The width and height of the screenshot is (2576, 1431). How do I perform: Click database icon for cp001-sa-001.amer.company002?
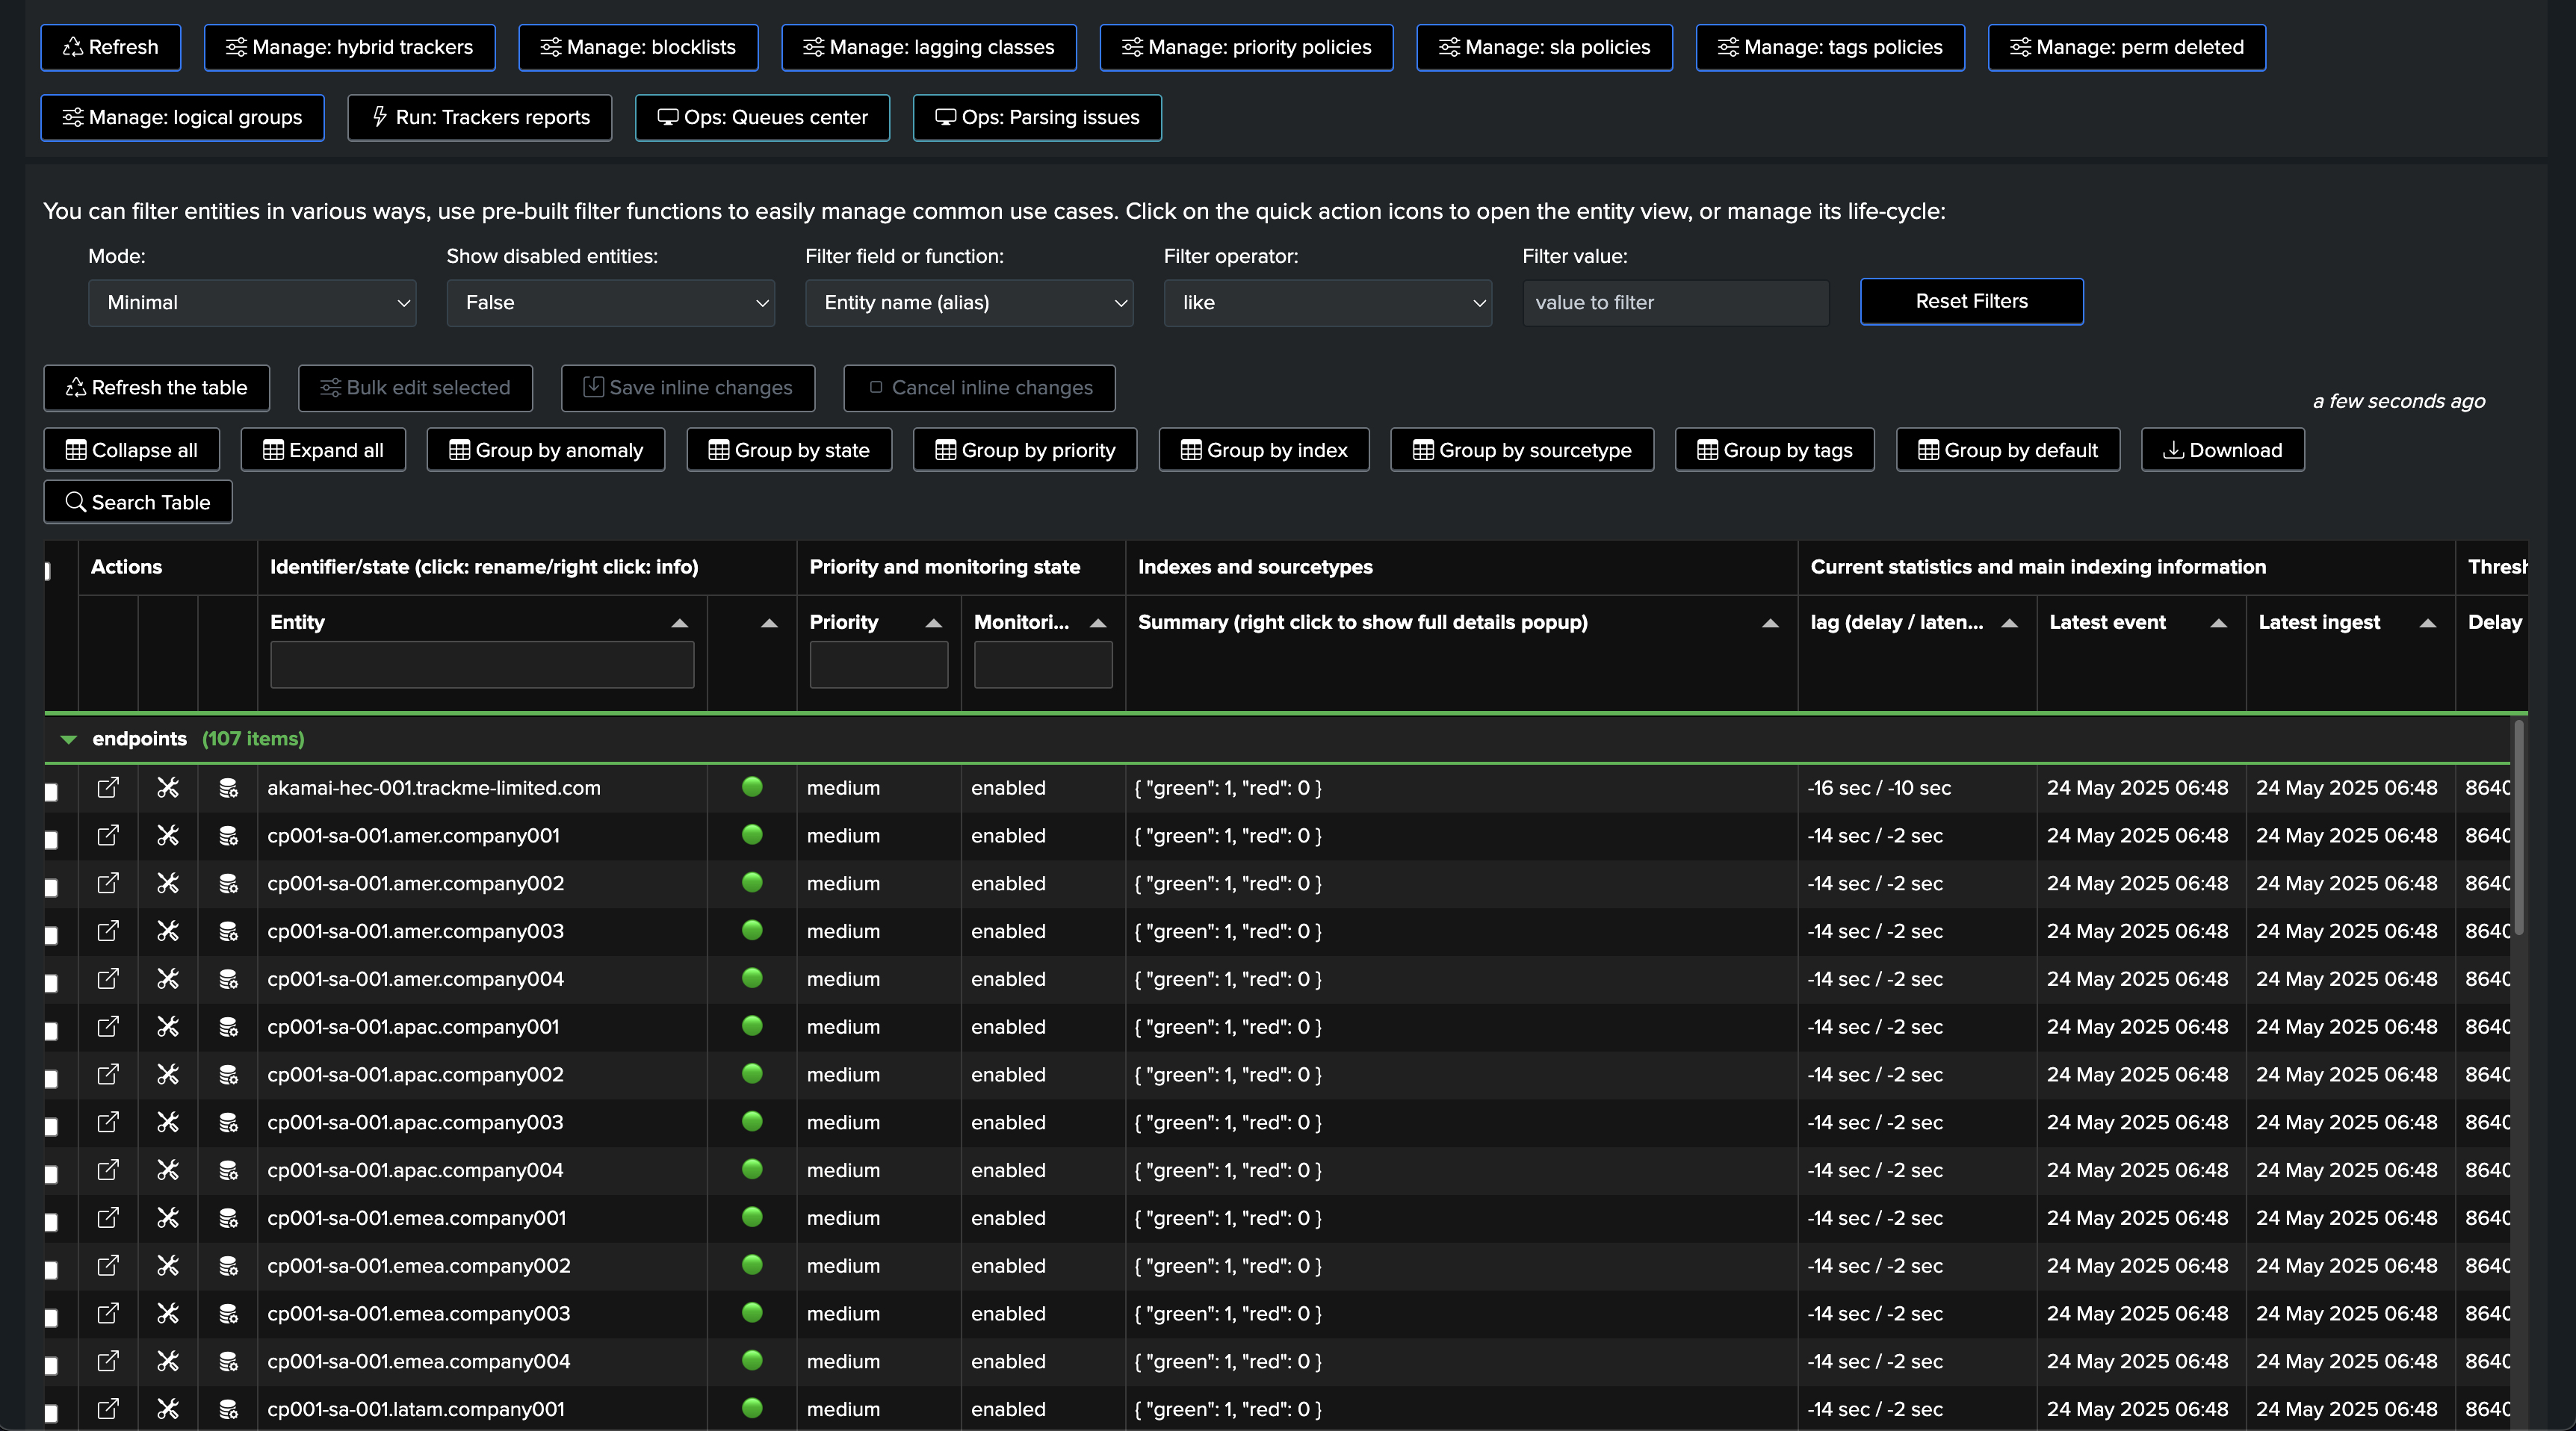[228, 884]
